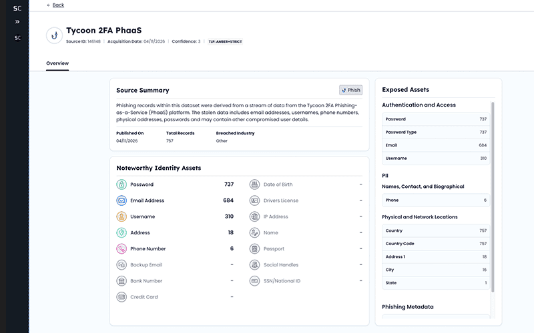Image resolution: width=534 pixels, height=333 pixels.
Task: Click the Source ID 146148 value
Action: (94, 41)
